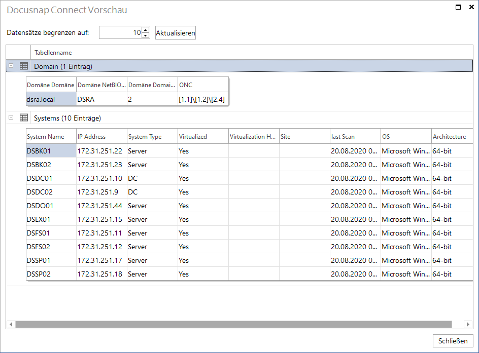Click the System Type column header
The width and height of the screenshot is (479, 353).
click(152, 137)
